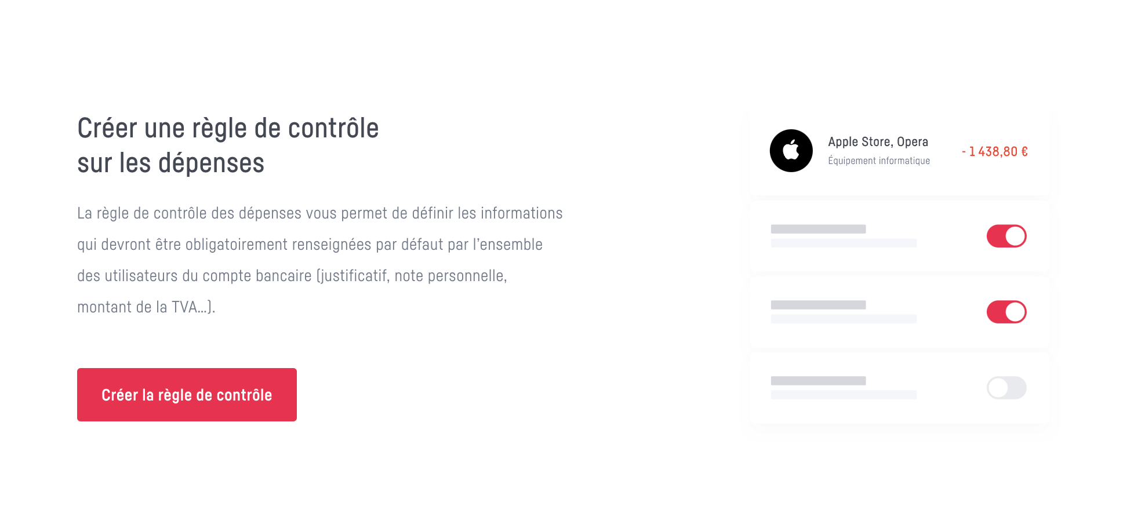Click the black Apple logo icon
This screenshot has width=1141, height=524.
pyautogui.click(x=791, y=151)
